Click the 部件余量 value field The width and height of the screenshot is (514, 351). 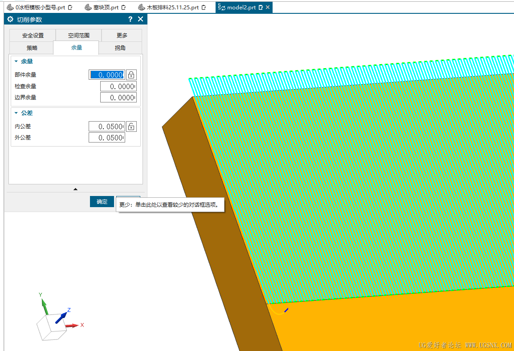(107, 75)
